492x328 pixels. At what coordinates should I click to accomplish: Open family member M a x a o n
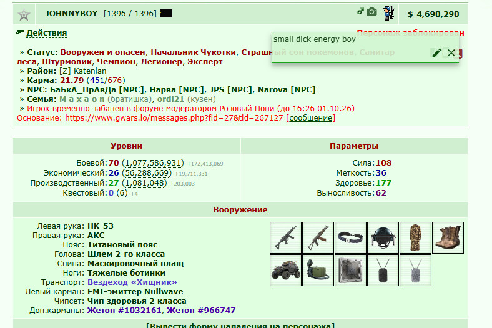[x=82, y=99]
